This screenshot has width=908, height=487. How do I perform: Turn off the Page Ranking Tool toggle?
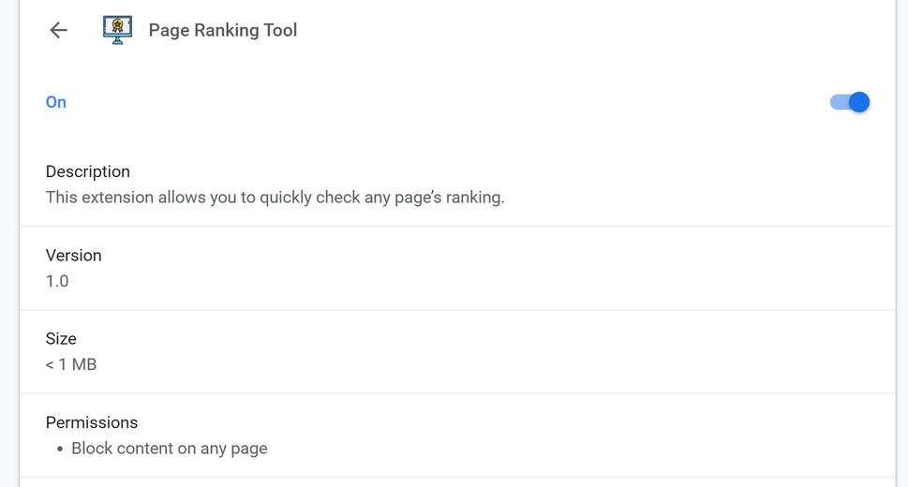pos(850,102)
